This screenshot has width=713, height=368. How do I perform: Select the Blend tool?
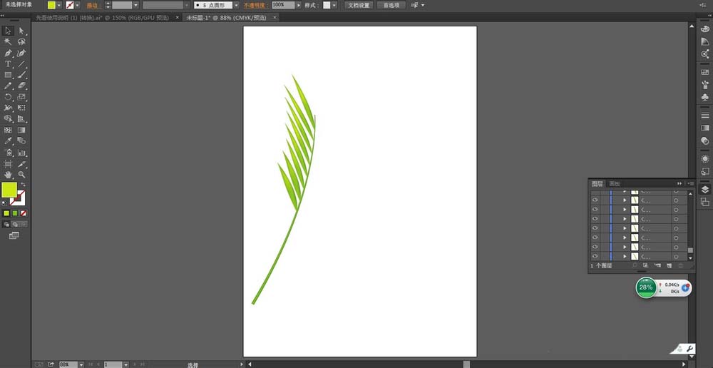(21, 141)
